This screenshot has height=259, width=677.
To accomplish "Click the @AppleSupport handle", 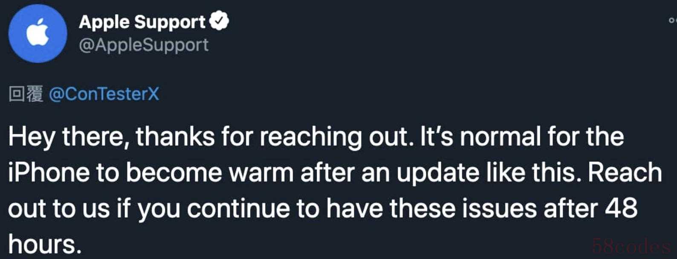I will point(144,45).
